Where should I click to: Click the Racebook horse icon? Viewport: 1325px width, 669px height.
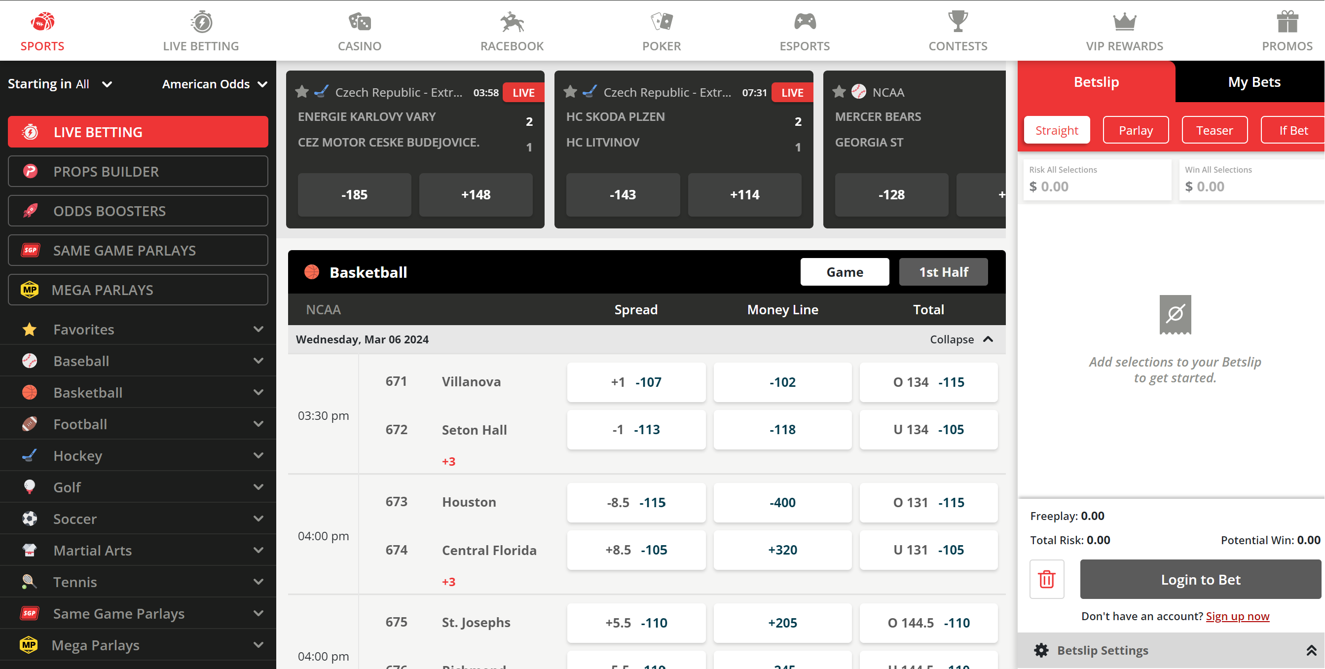coord(512,22)
